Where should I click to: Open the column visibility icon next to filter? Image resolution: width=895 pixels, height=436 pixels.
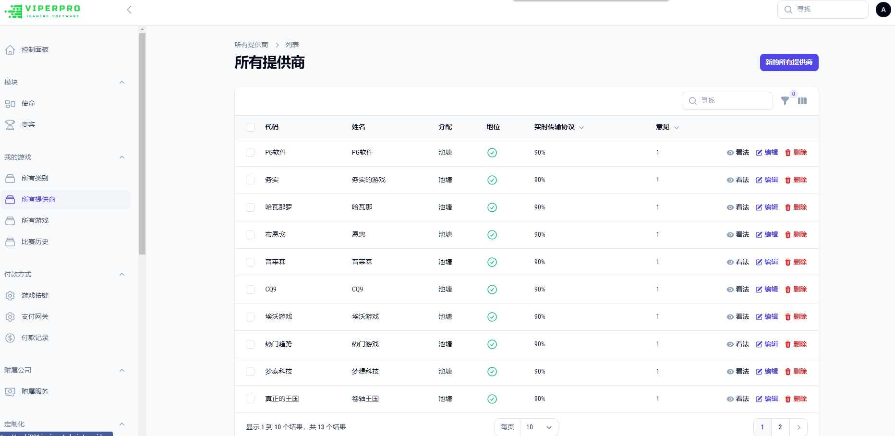(803, 101)
